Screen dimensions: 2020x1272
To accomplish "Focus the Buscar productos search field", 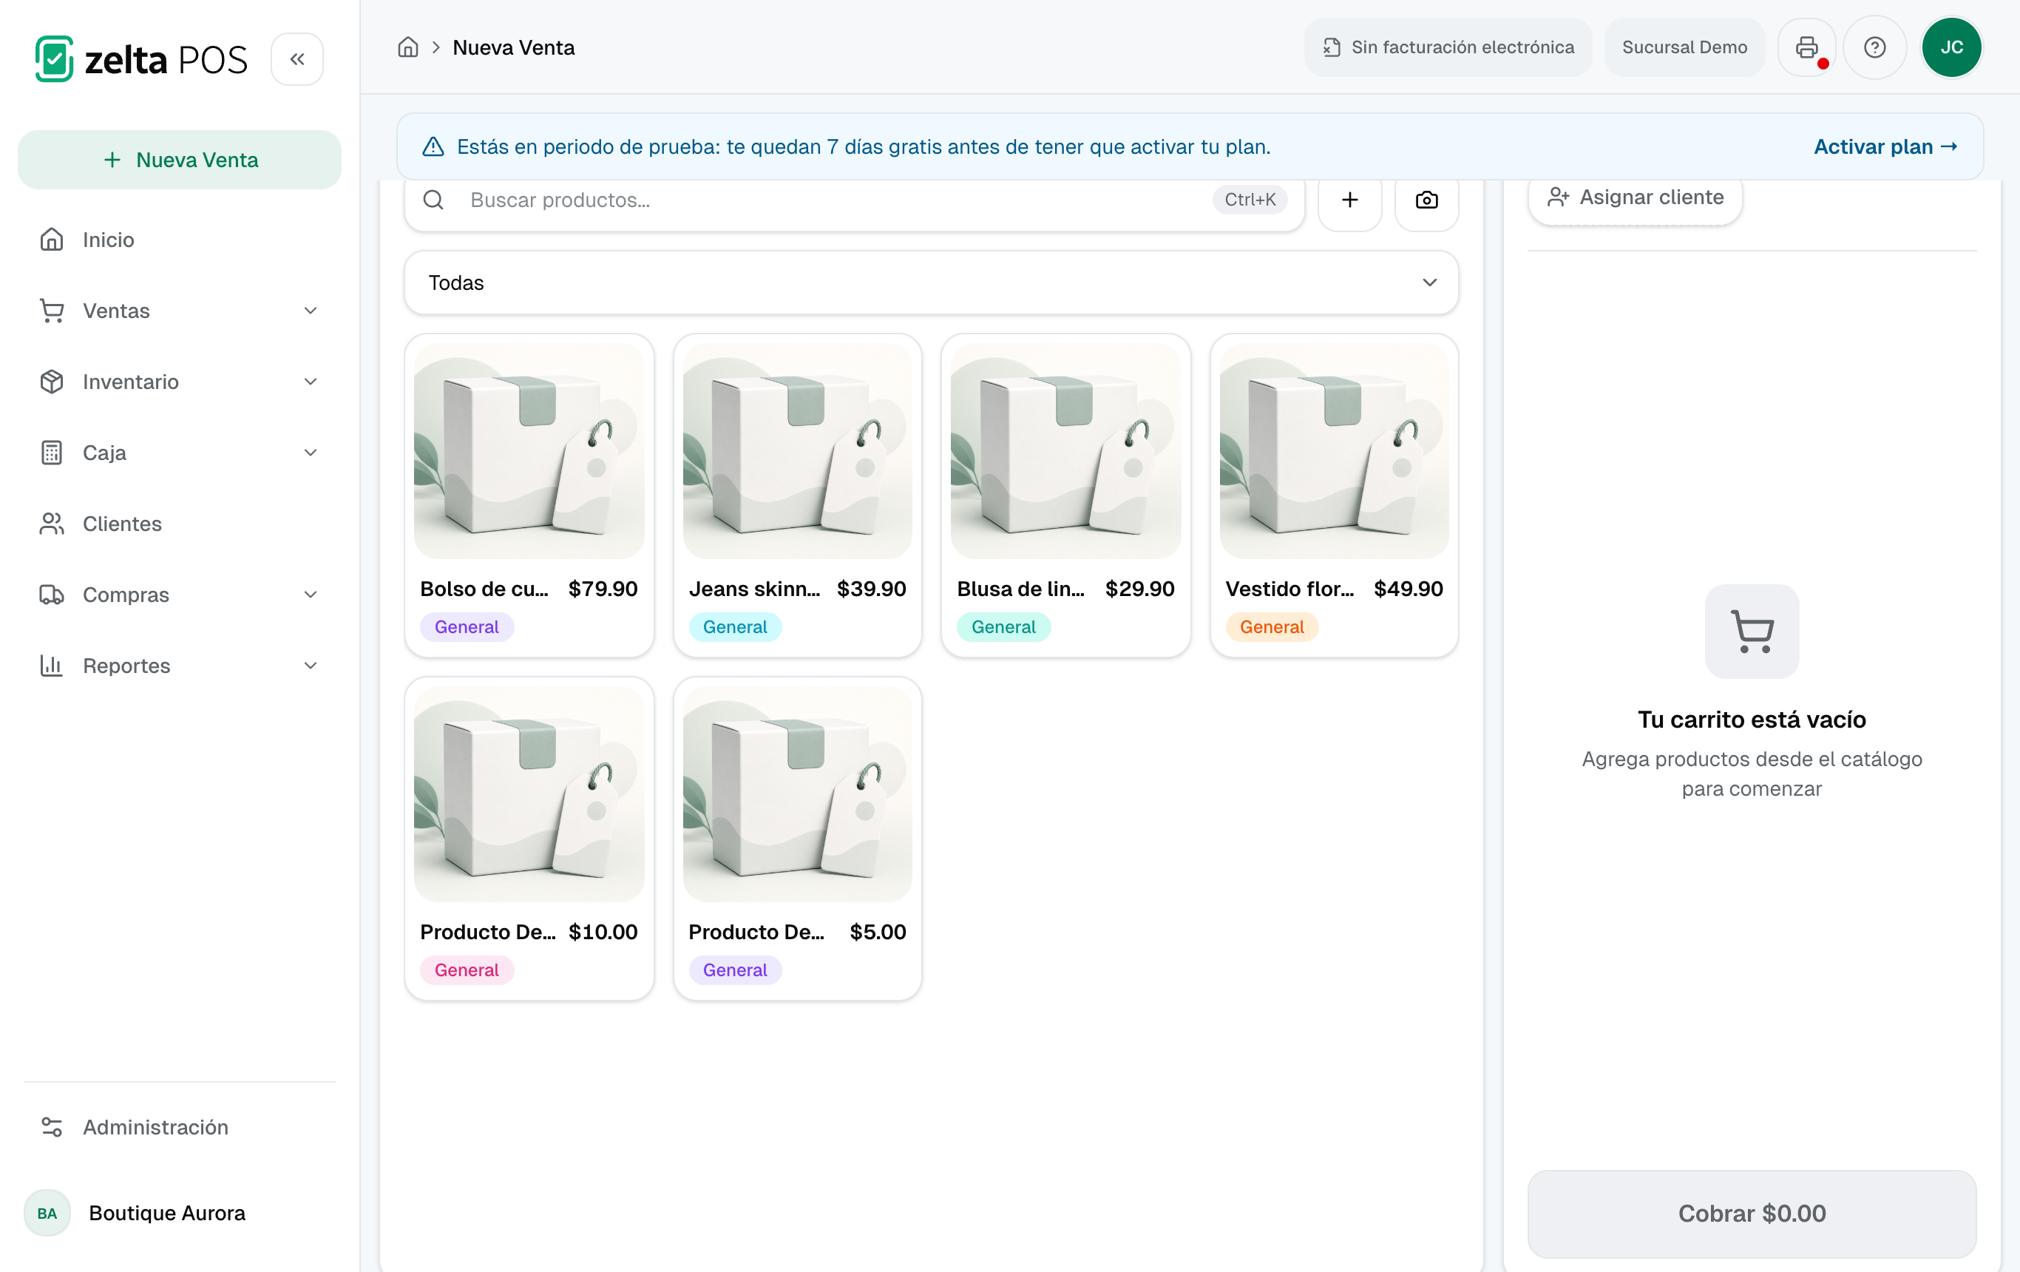I will (854, 200).
